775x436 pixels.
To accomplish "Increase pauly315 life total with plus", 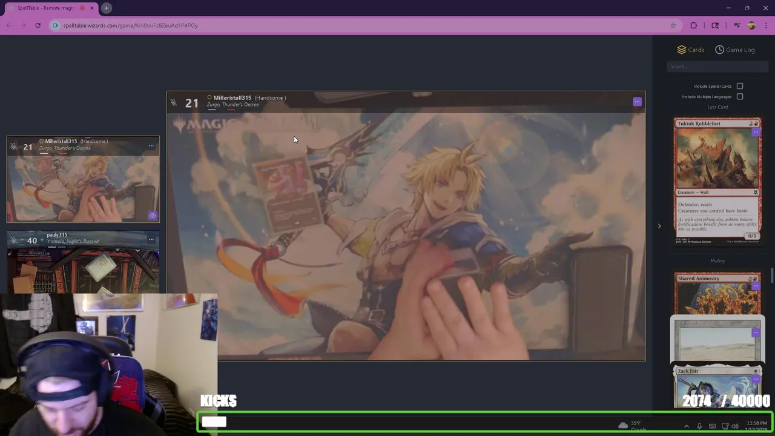I will 41,240.
